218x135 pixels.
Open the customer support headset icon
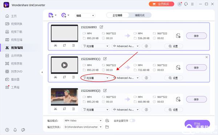click(186, 4)
